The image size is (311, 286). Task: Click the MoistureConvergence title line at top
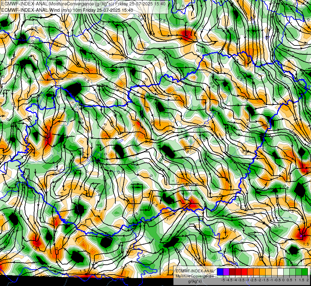click(84, 4)
